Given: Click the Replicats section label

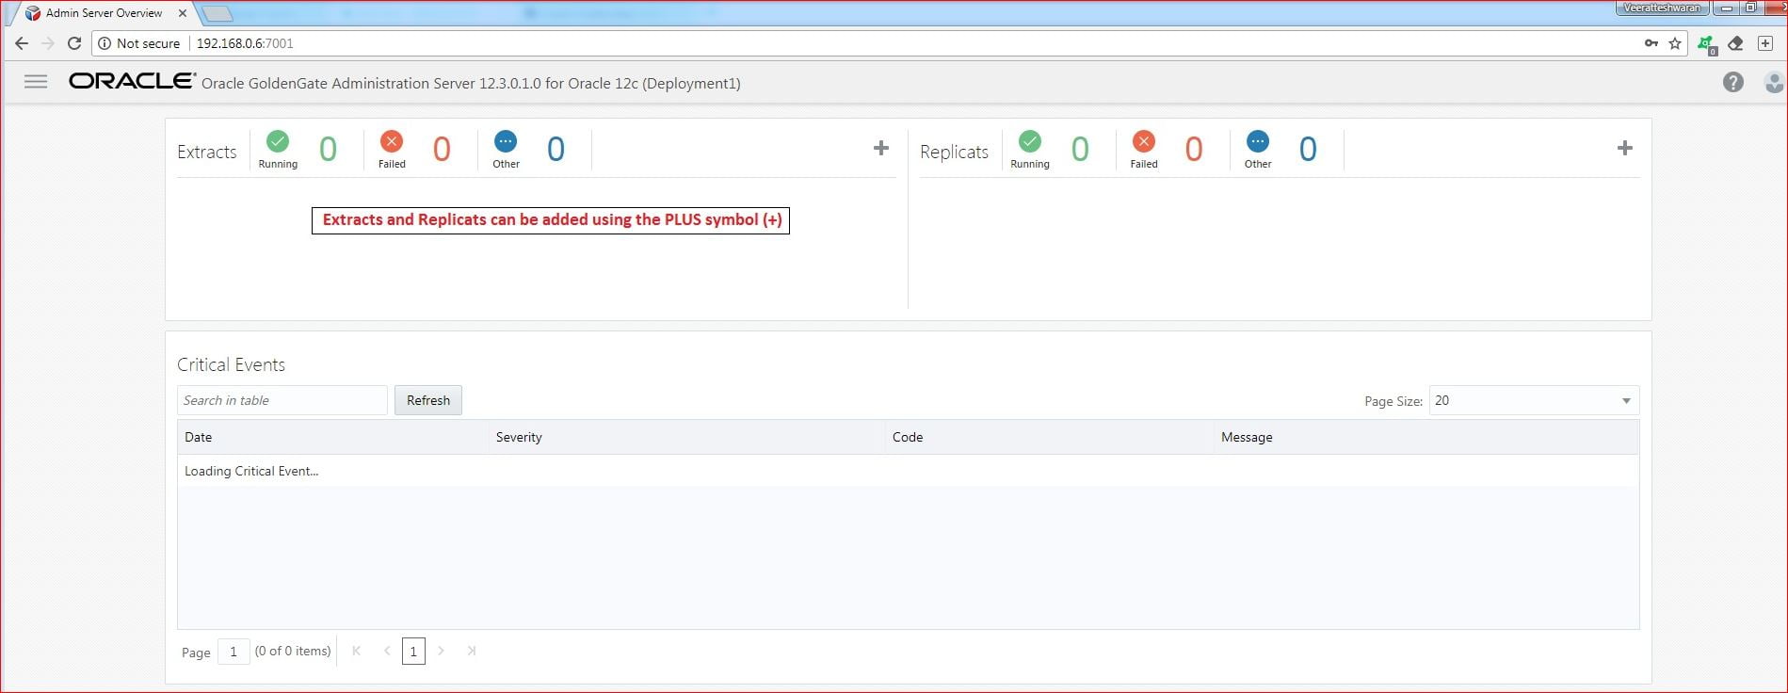Looking at the screenshot, I should pyautogui.click(x=954, y=152).
